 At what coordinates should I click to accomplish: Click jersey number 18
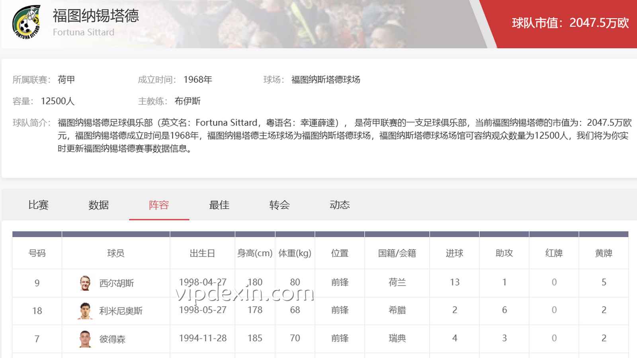pyautogui.click(x=37, y=311)
